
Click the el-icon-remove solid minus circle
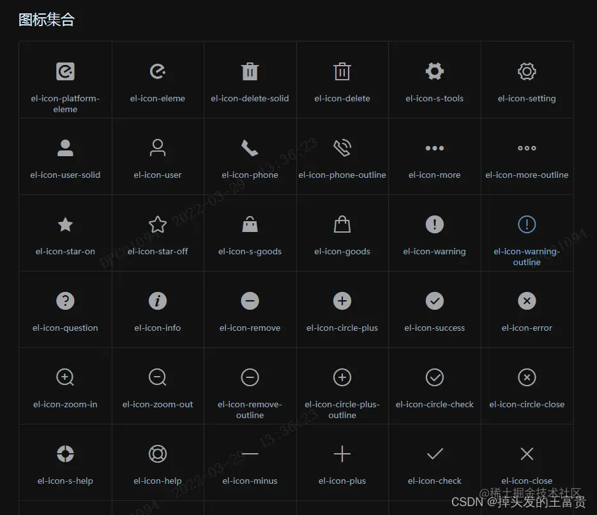pos(250,301)
